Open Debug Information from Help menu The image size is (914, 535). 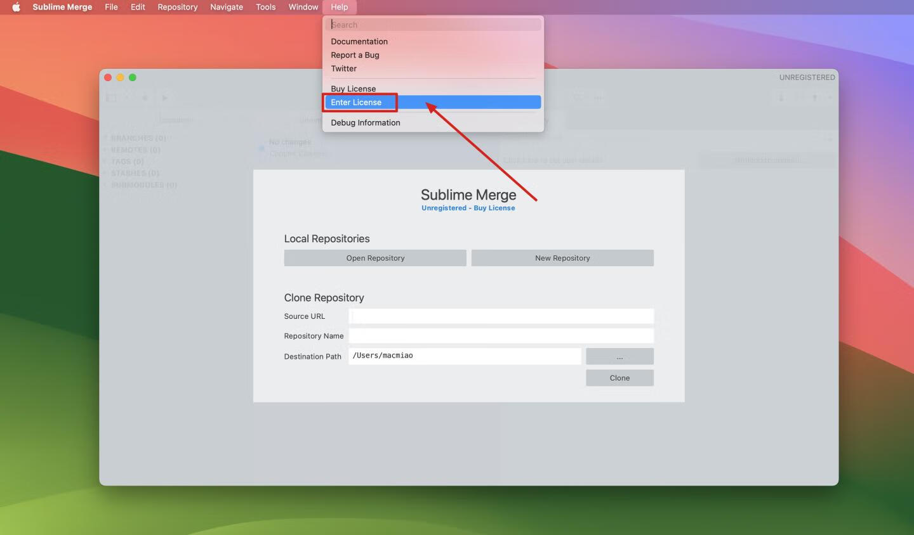click(433, 122)
